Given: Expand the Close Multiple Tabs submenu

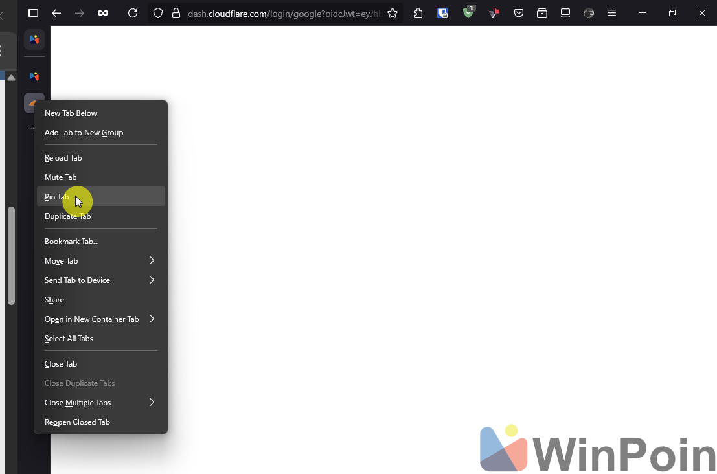Looking at the screenshot, I should click(x=101, y=403).
